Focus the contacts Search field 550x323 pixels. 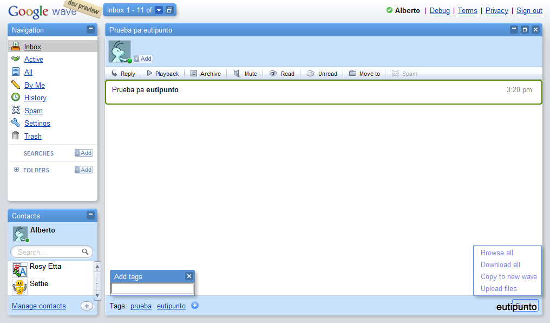point(51,251)
